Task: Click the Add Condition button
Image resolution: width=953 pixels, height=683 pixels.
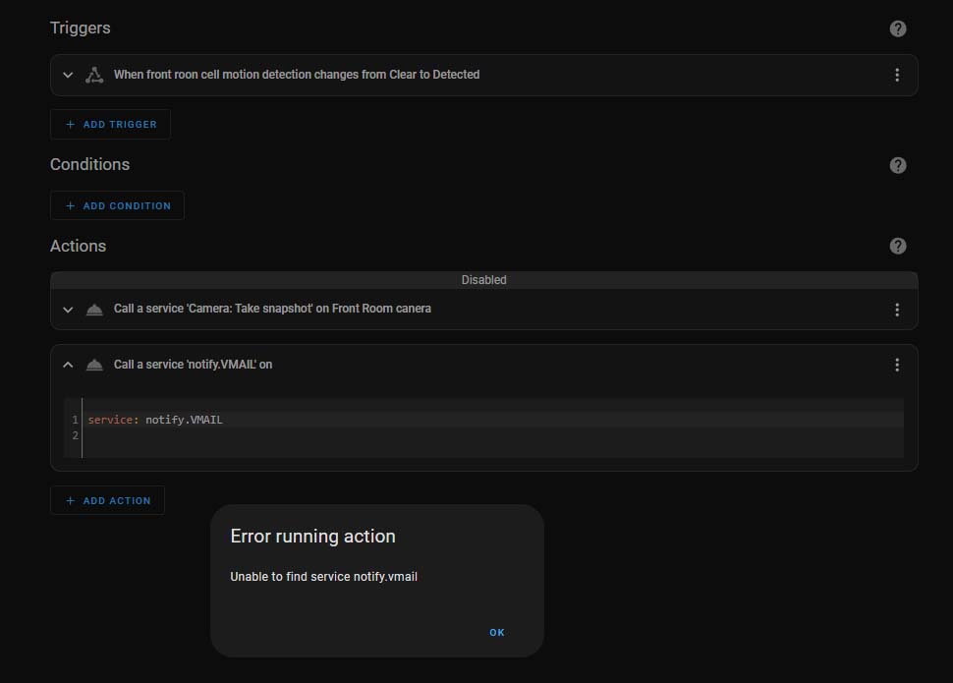Action: coord(117,205)
